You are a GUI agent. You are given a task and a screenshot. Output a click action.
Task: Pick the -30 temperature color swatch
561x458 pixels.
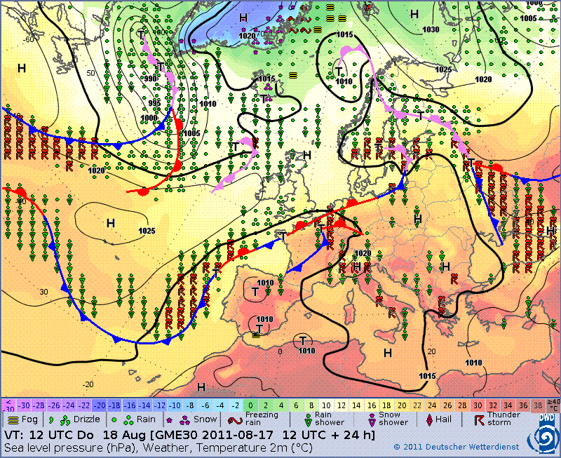(x=24, y=406)
